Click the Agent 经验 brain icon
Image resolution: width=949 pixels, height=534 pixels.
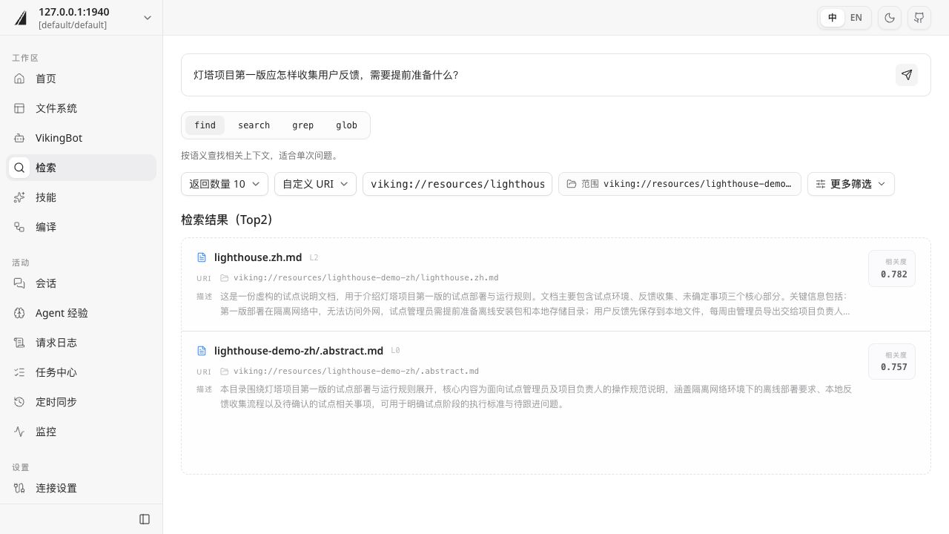[x=20, y=313]
